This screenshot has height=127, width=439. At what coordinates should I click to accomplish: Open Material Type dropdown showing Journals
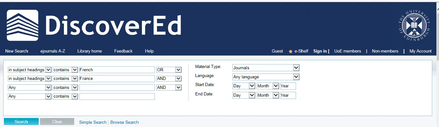[x=266, y=68]
